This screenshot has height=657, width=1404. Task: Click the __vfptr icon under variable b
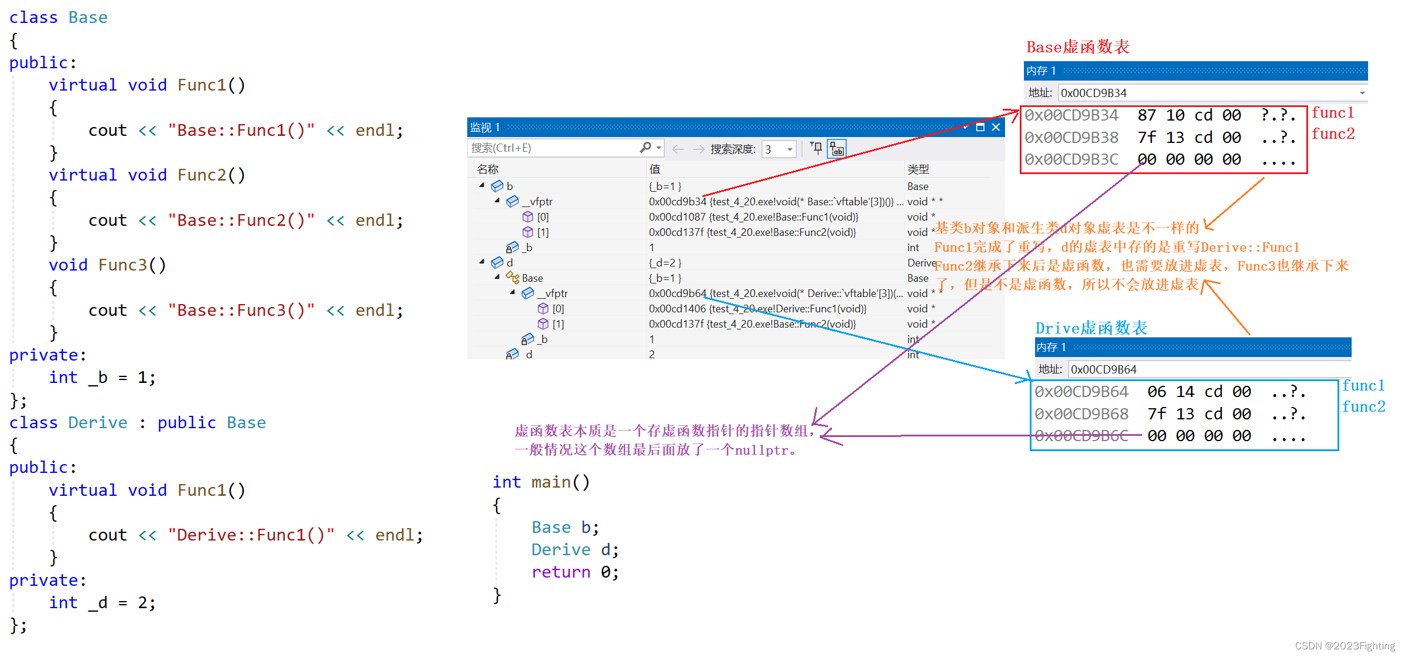(x=513, y=201)
